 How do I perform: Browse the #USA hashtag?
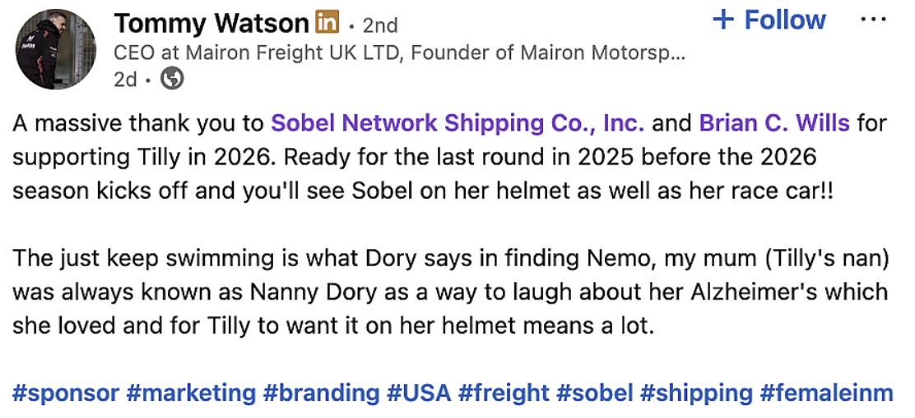point(419,392)
